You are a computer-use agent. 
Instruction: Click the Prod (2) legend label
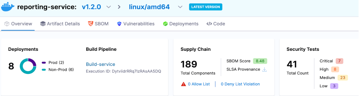tap(56, 63)
